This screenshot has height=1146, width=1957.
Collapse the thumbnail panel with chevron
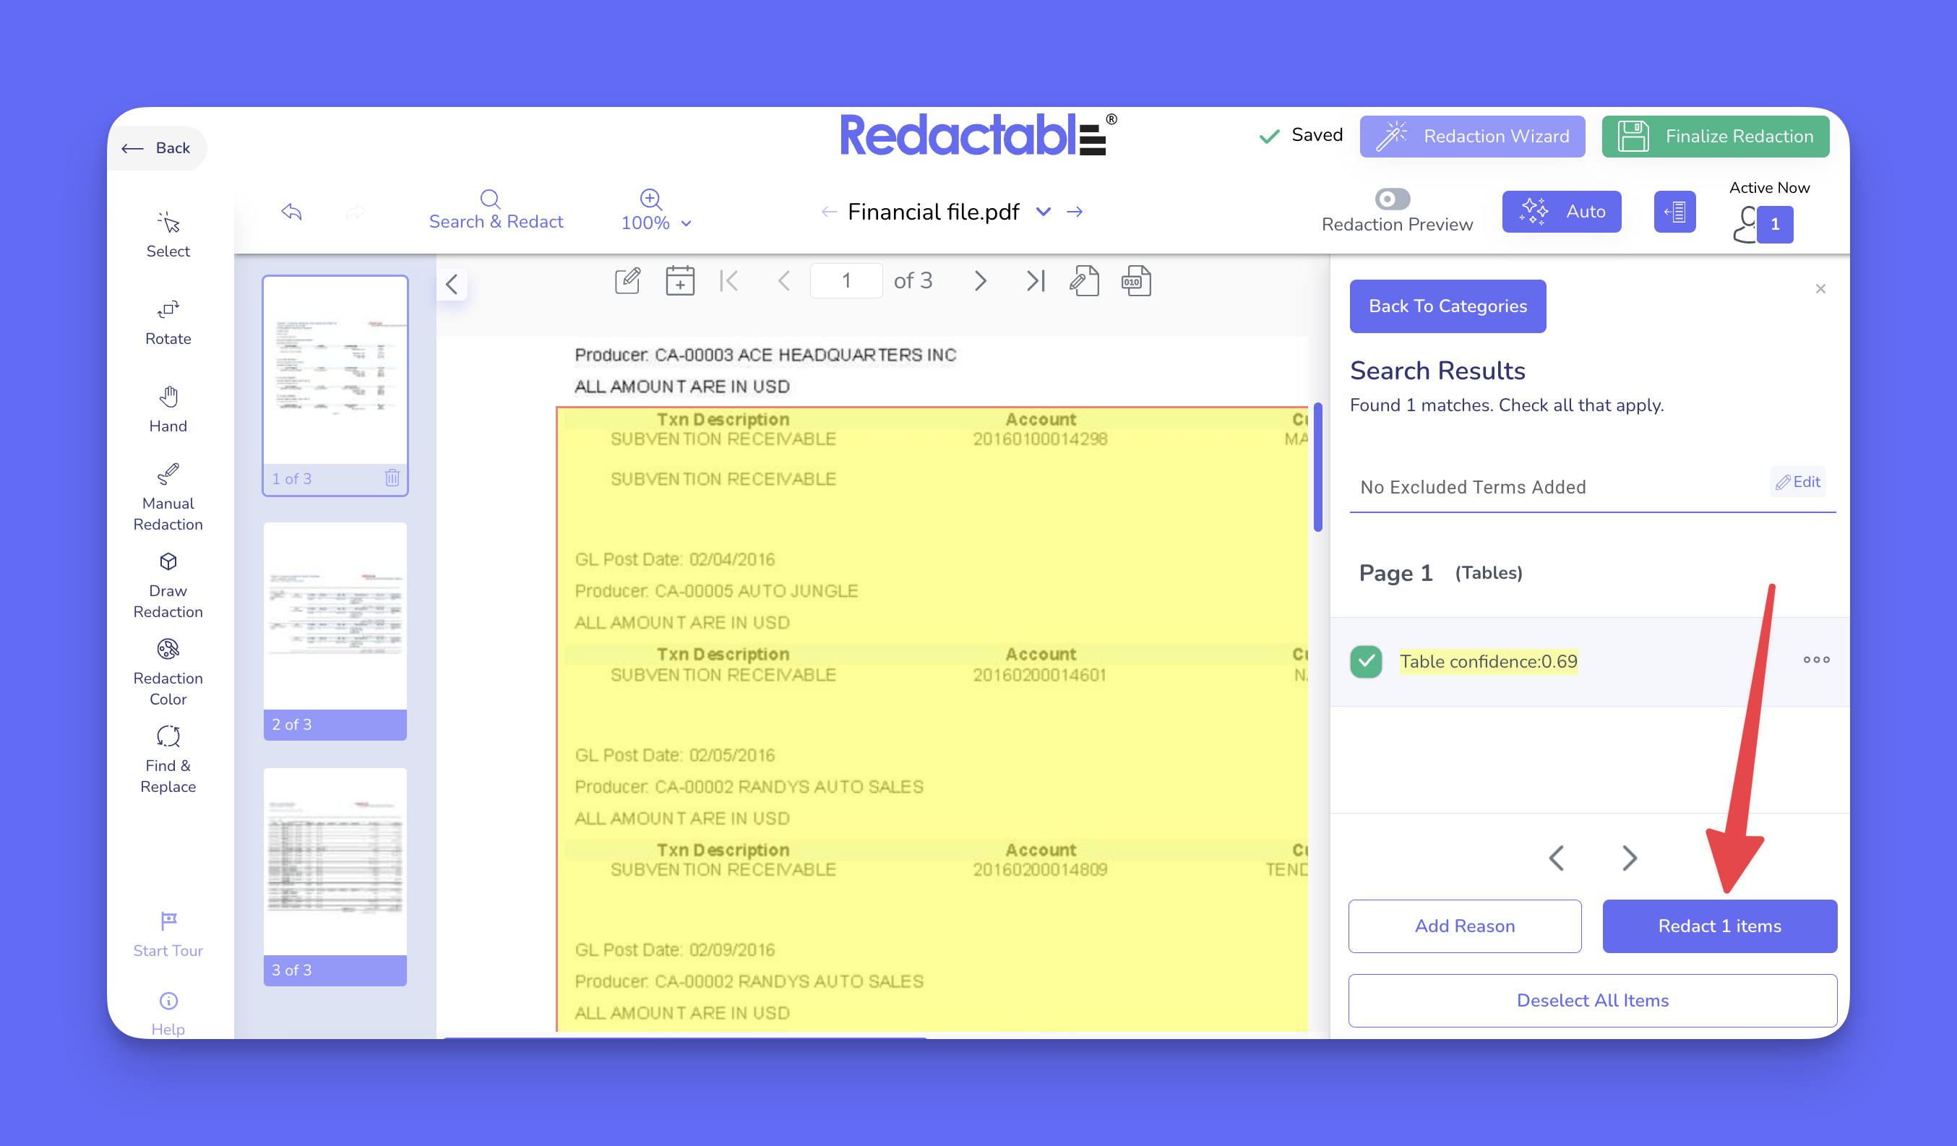(452, 283)
